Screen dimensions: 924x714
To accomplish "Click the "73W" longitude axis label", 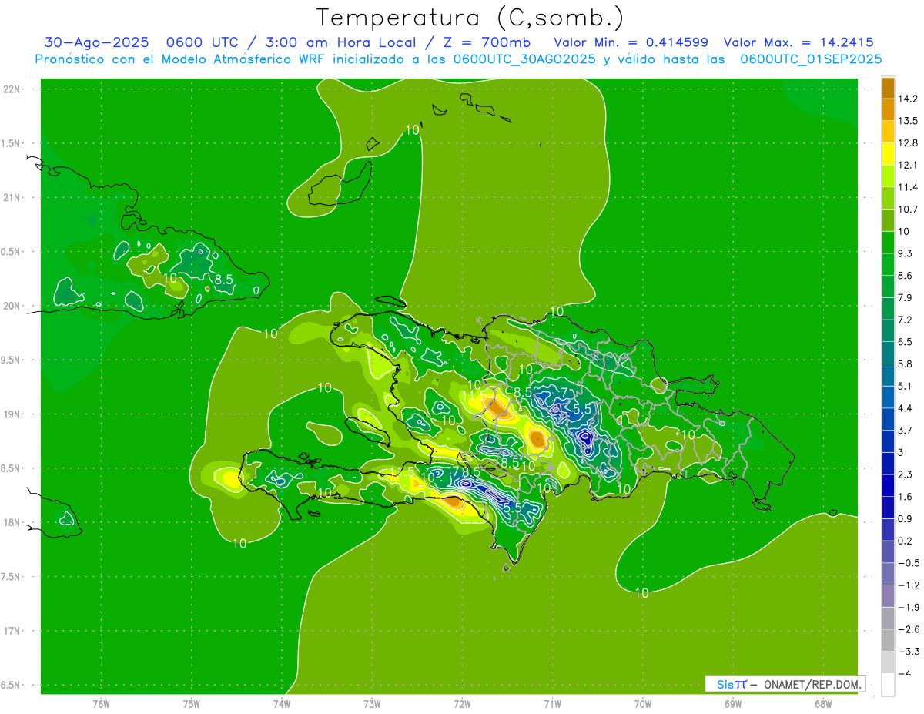I will click(372, 704).
